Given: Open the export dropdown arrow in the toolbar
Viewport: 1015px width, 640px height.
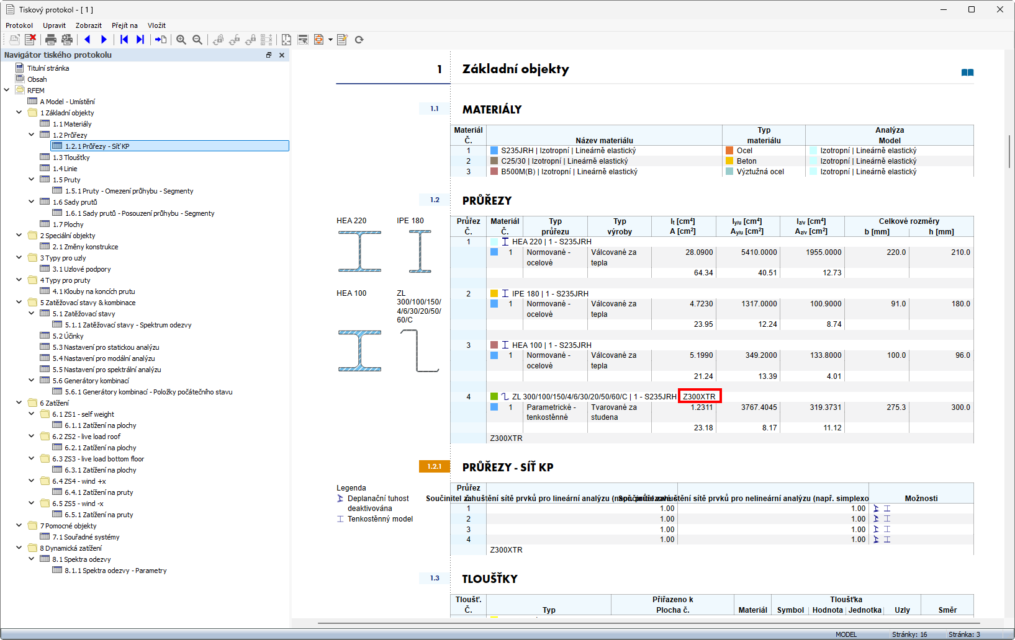Looking at the screenshot, I should pyautogui.click(x=330, y=40).
